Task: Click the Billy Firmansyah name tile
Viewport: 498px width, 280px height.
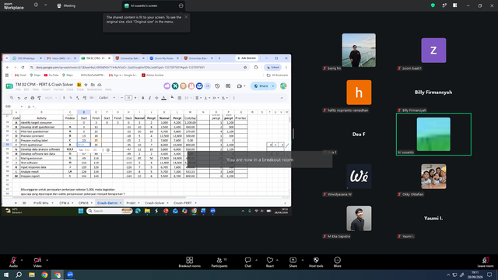Action: [x=433, y=93]
